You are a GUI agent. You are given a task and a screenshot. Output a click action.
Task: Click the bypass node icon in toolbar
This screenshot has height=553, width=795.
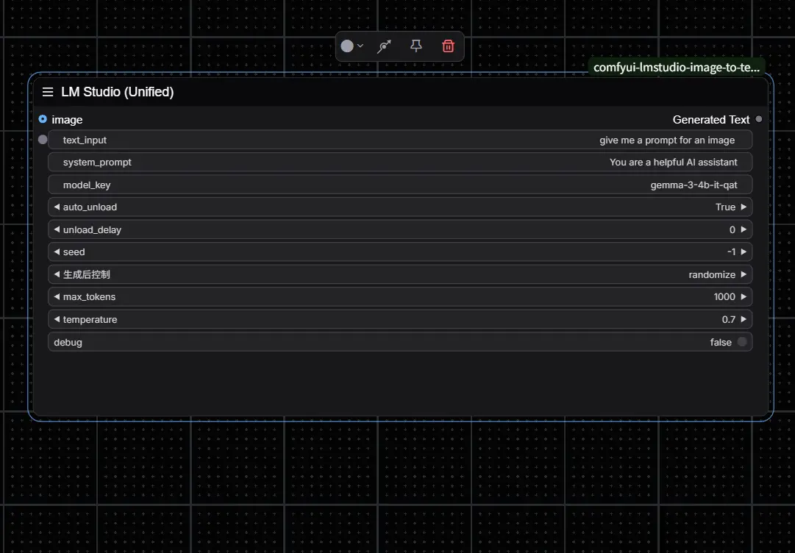click(385, 46)
